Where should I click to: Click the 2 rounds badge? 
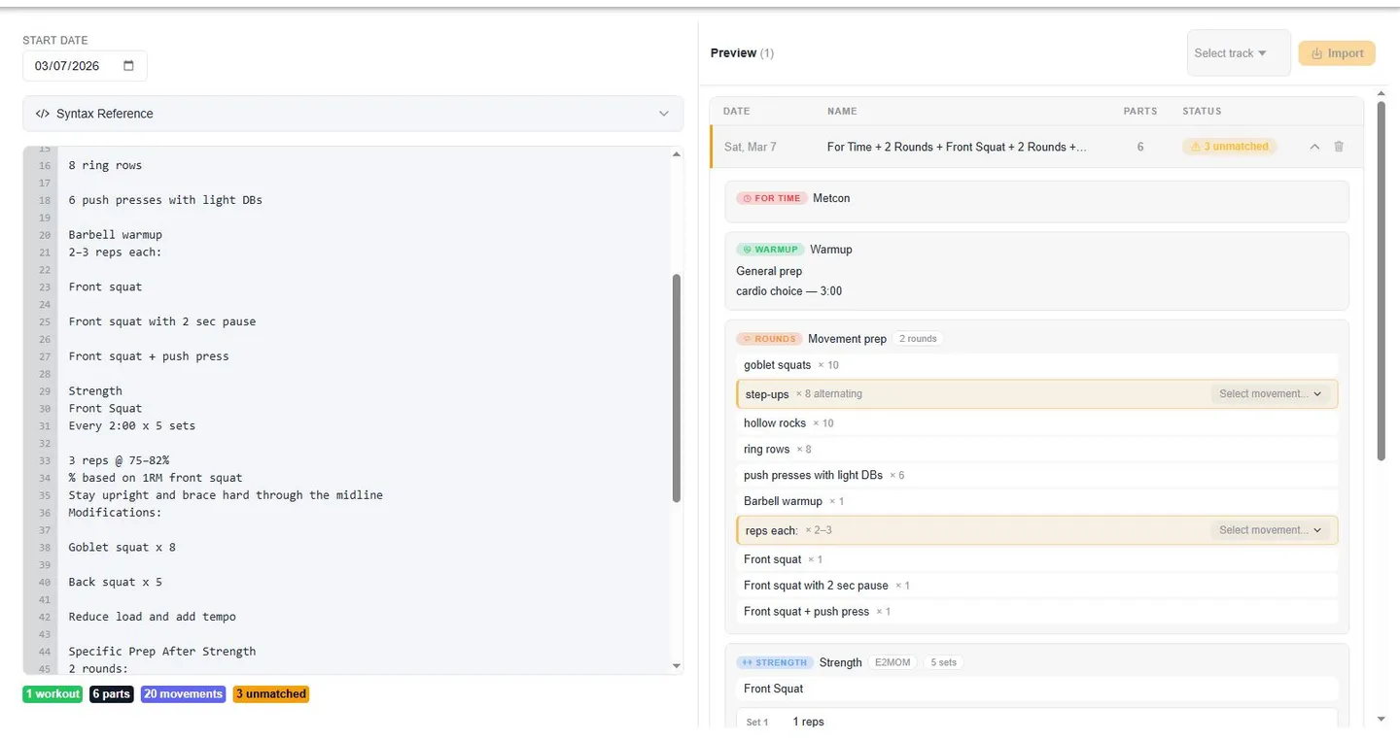point(918,339)
